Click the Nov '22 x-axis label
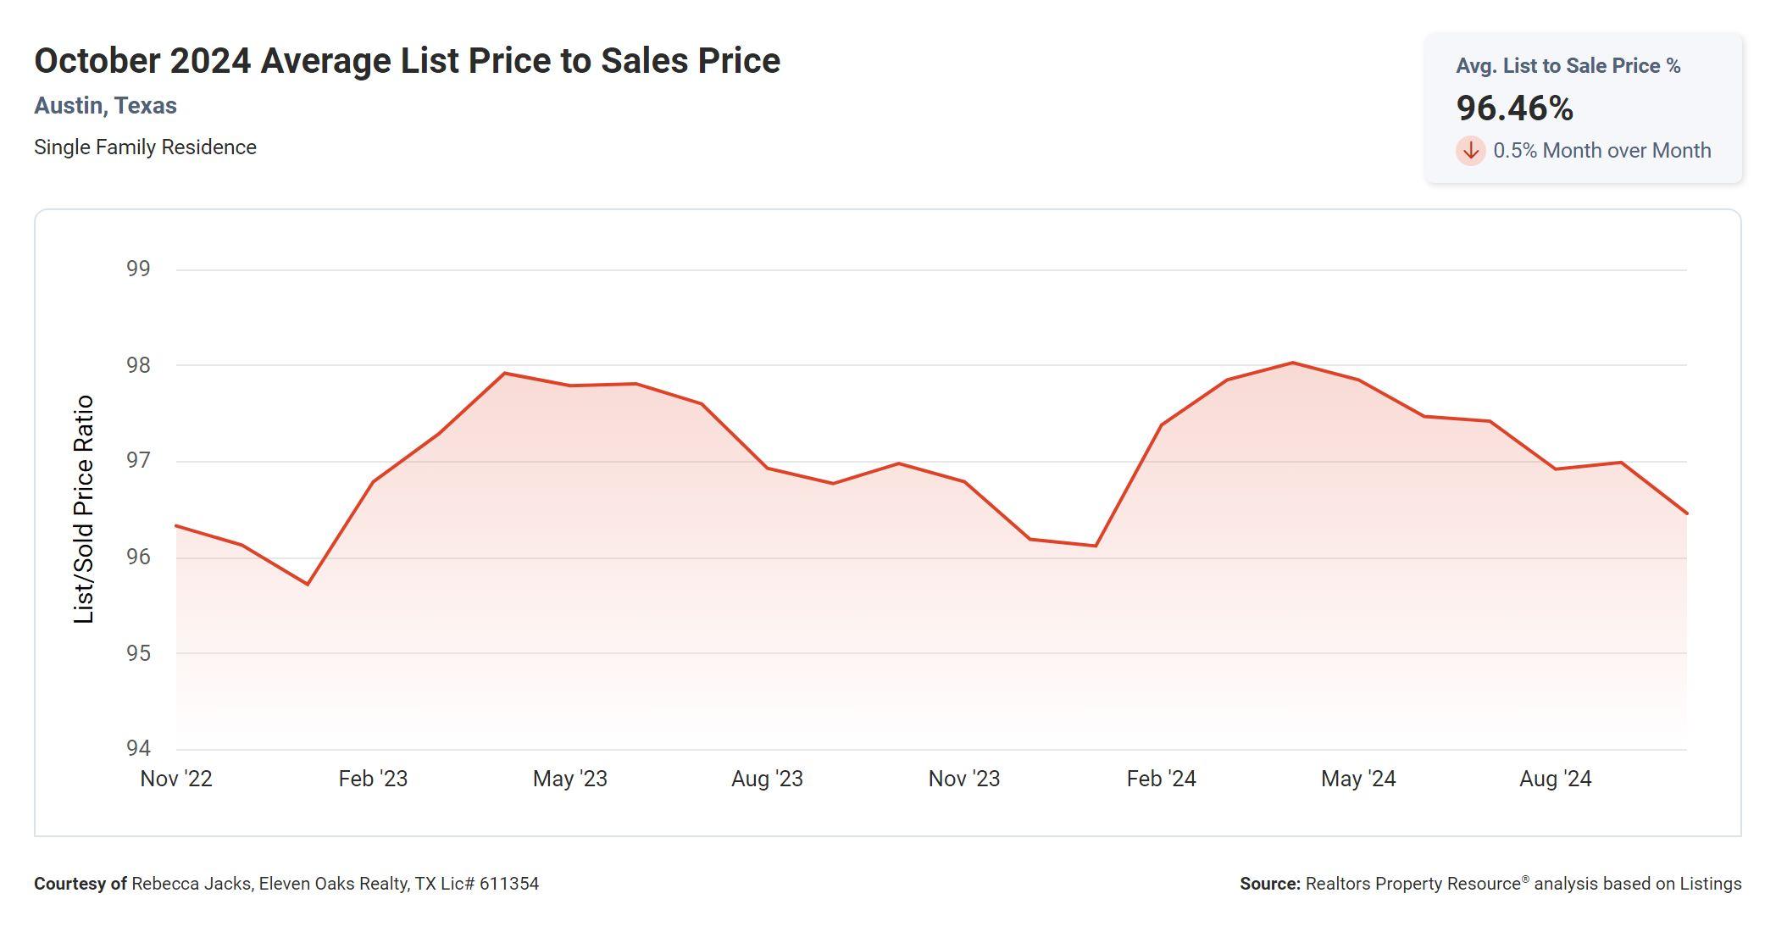The width and height of the screenshot is (1776, 932). pos(176,779)
